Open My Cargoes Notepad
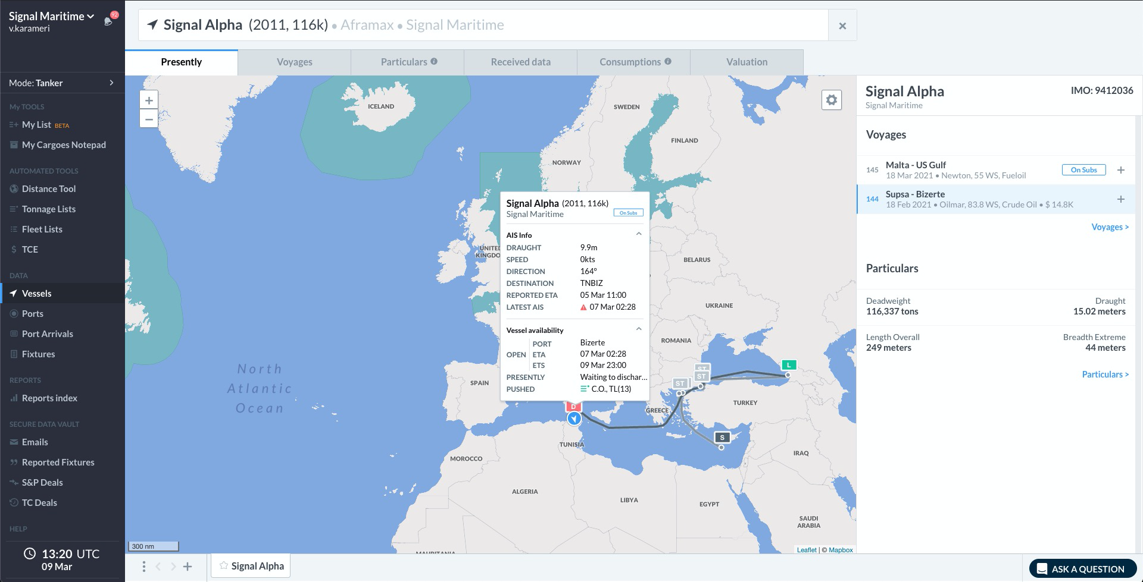This screenshot has width=1143, height=582. (x=64, y=145)
